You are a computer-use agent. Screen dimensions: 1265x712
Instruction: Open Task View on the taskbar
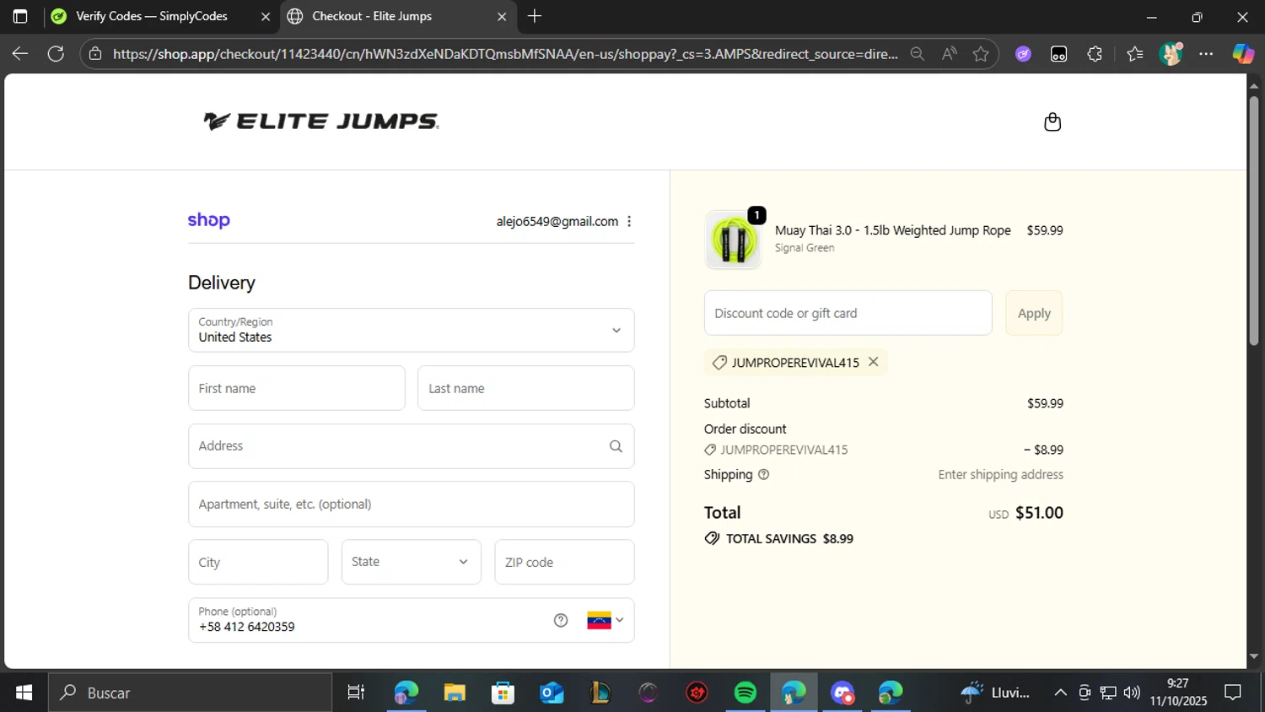click(356, 693)
